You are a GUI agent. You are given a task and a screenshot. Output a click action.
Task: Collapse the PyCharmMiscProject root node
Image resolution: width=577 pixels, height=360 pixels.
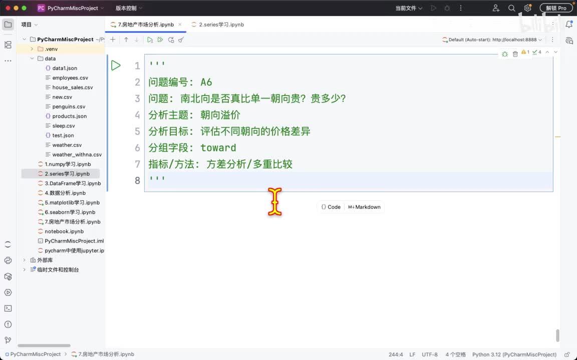[x=24, y=39]
